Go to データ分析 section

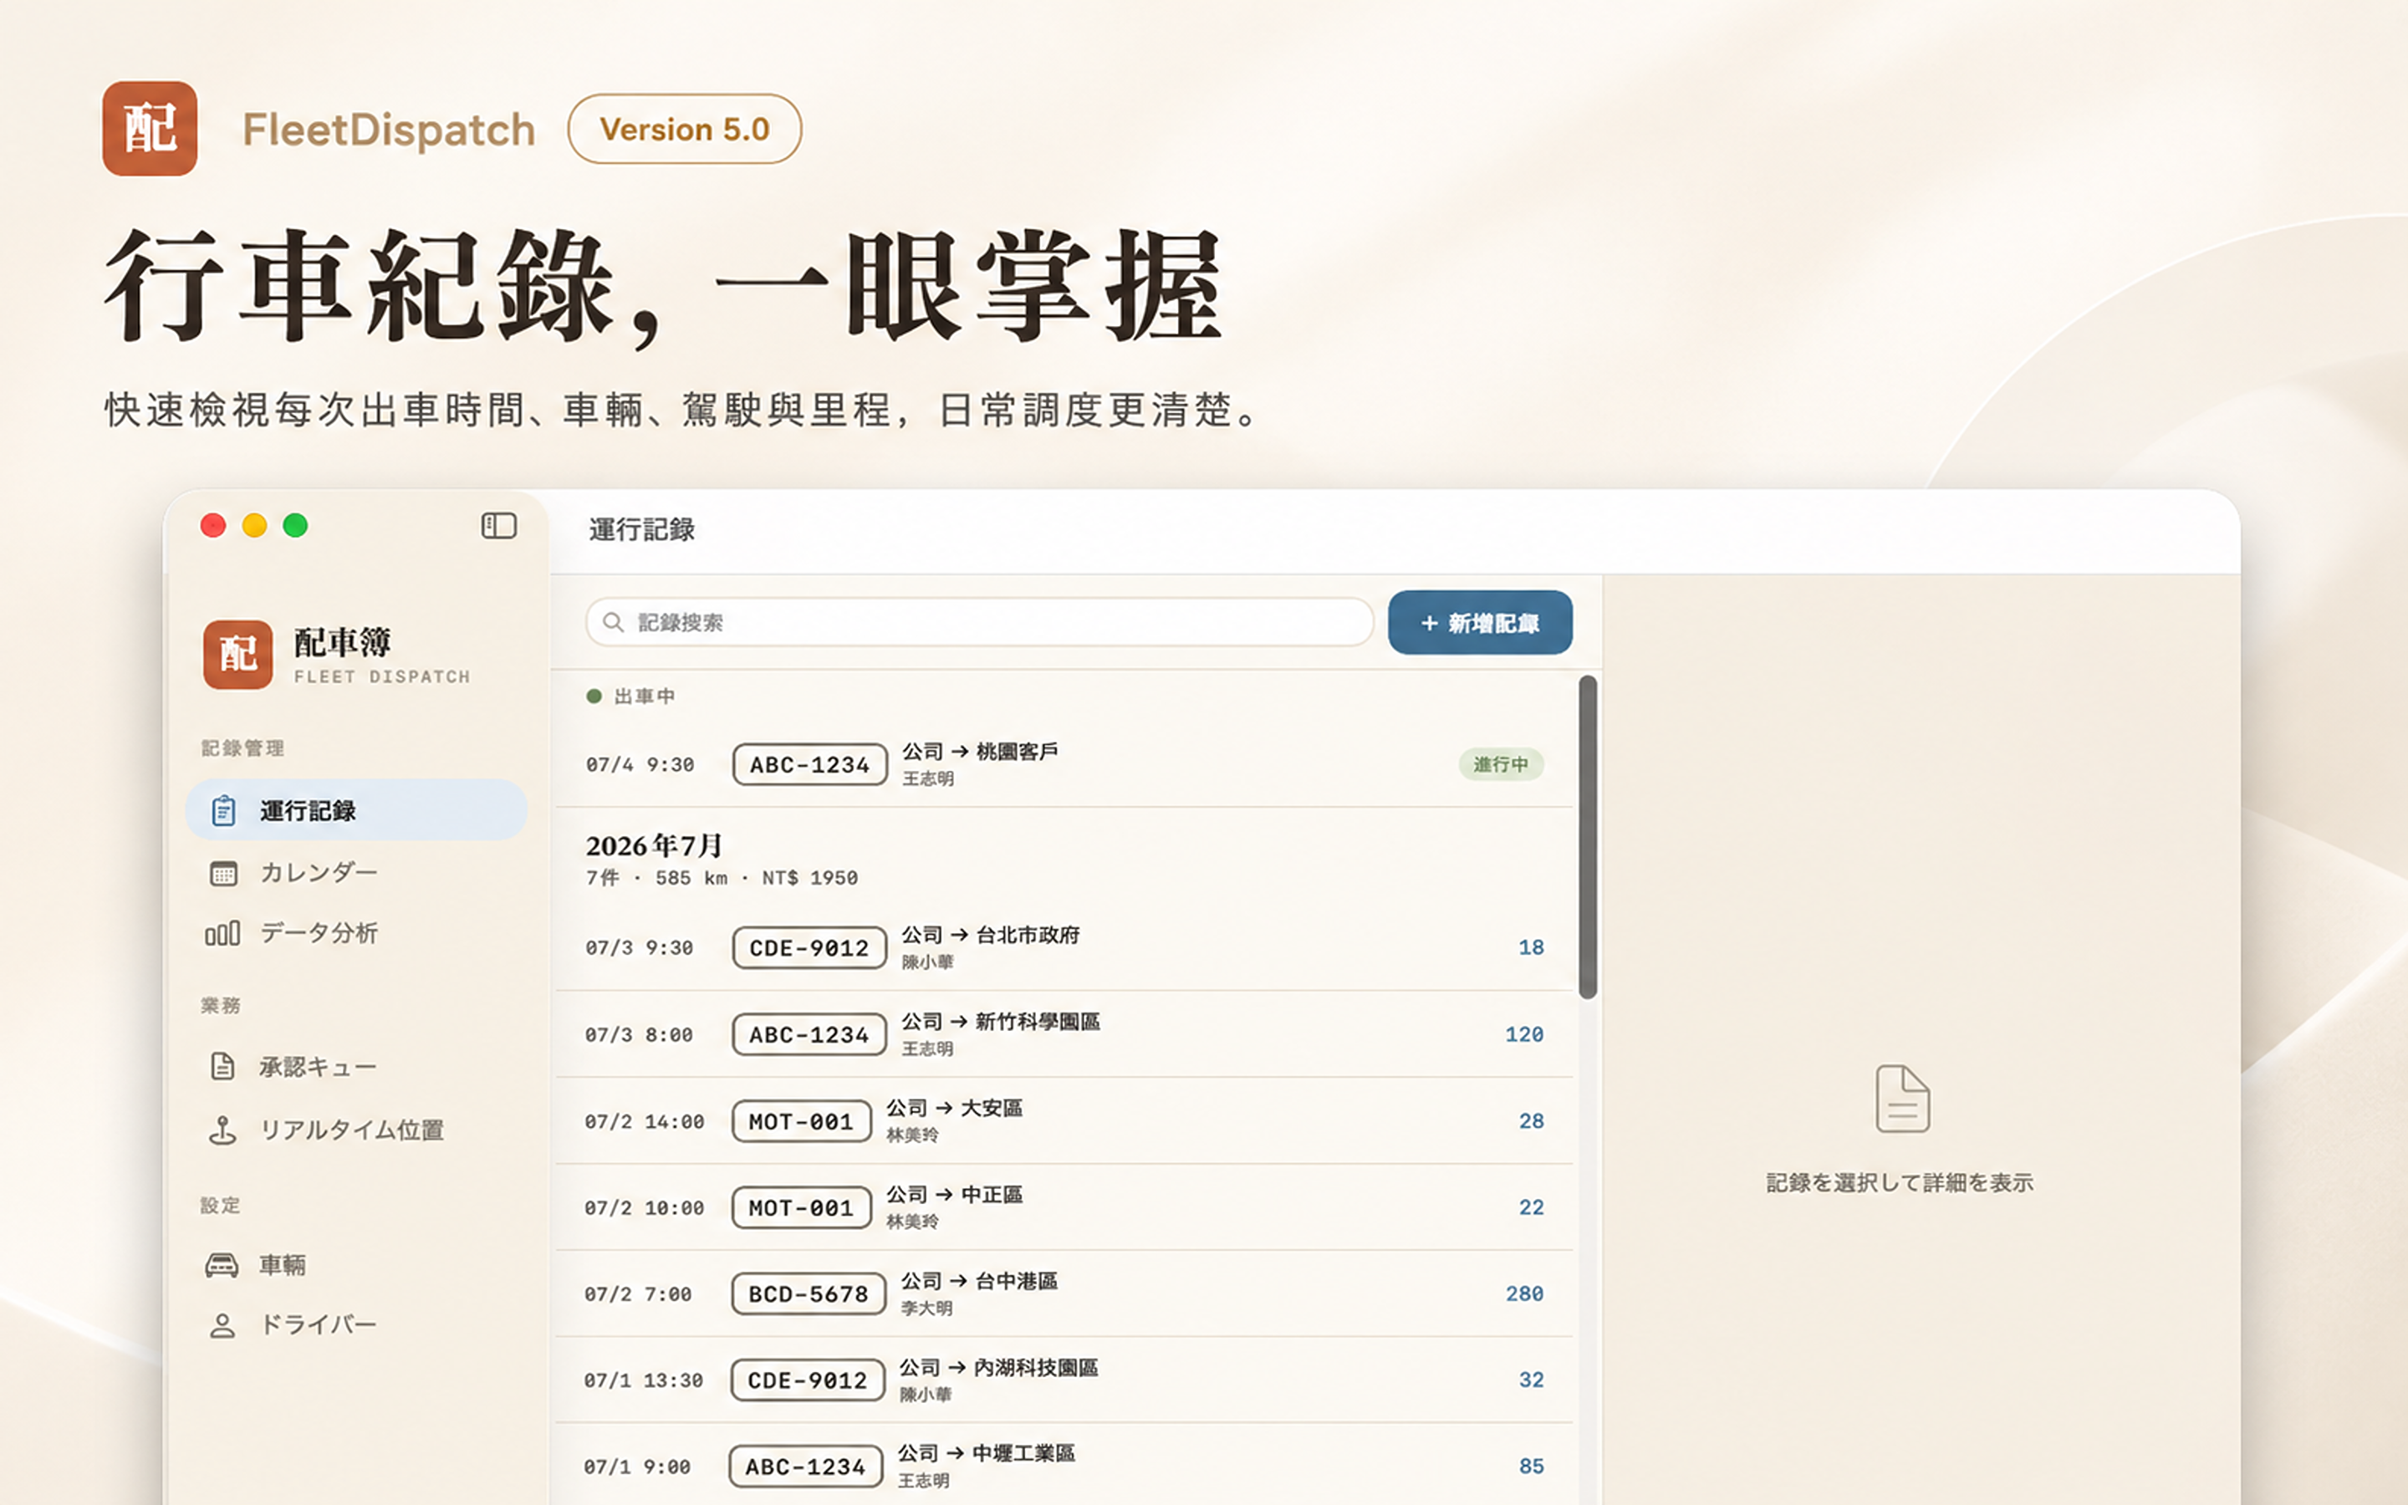356,934
